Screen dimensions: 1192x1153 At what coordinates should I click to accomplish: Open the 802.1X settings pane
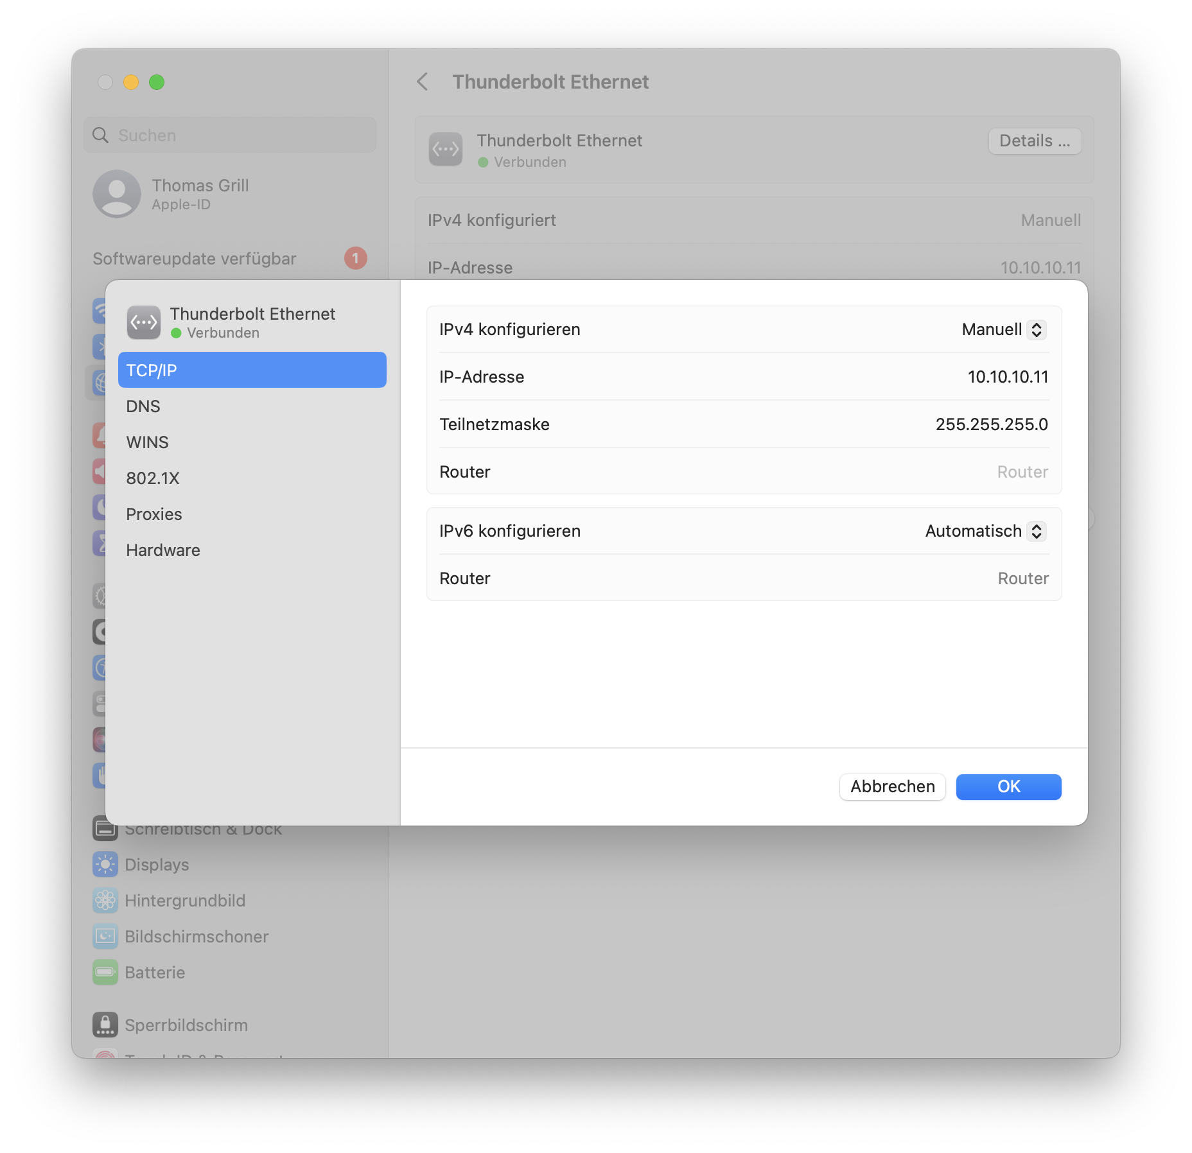pyautogui.click(x=153, y=478)
